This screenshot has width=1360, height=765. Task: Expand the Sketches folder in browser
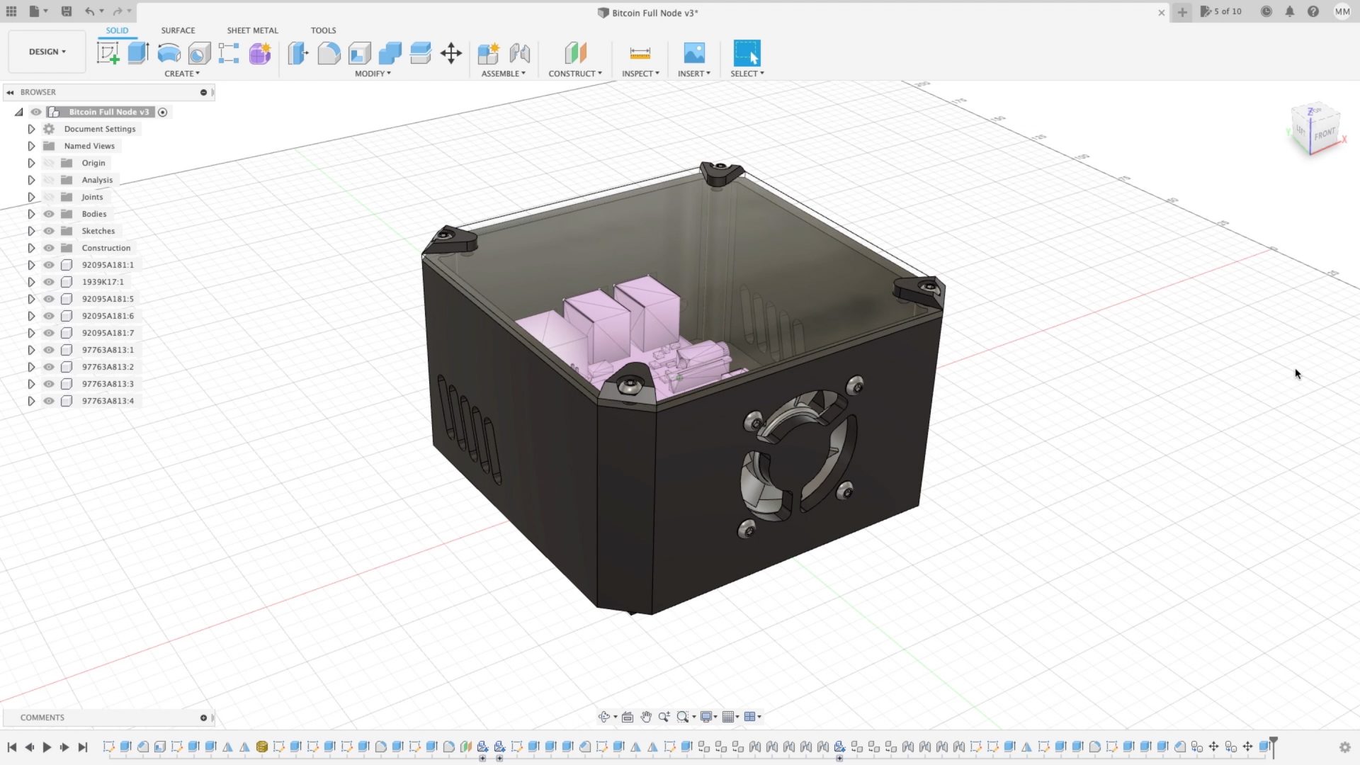[x=31, y=231]
